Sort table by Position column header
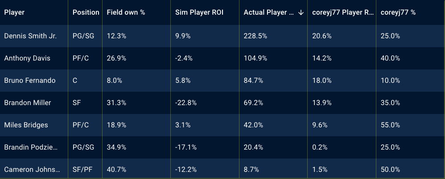 click(86, 12)
